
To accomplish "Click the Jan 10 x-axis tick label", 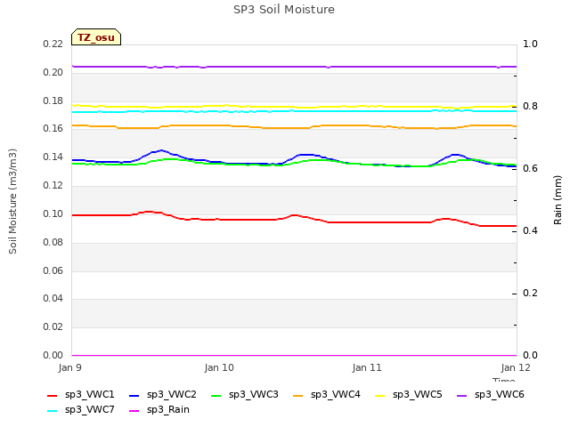I will coord(219,367).
